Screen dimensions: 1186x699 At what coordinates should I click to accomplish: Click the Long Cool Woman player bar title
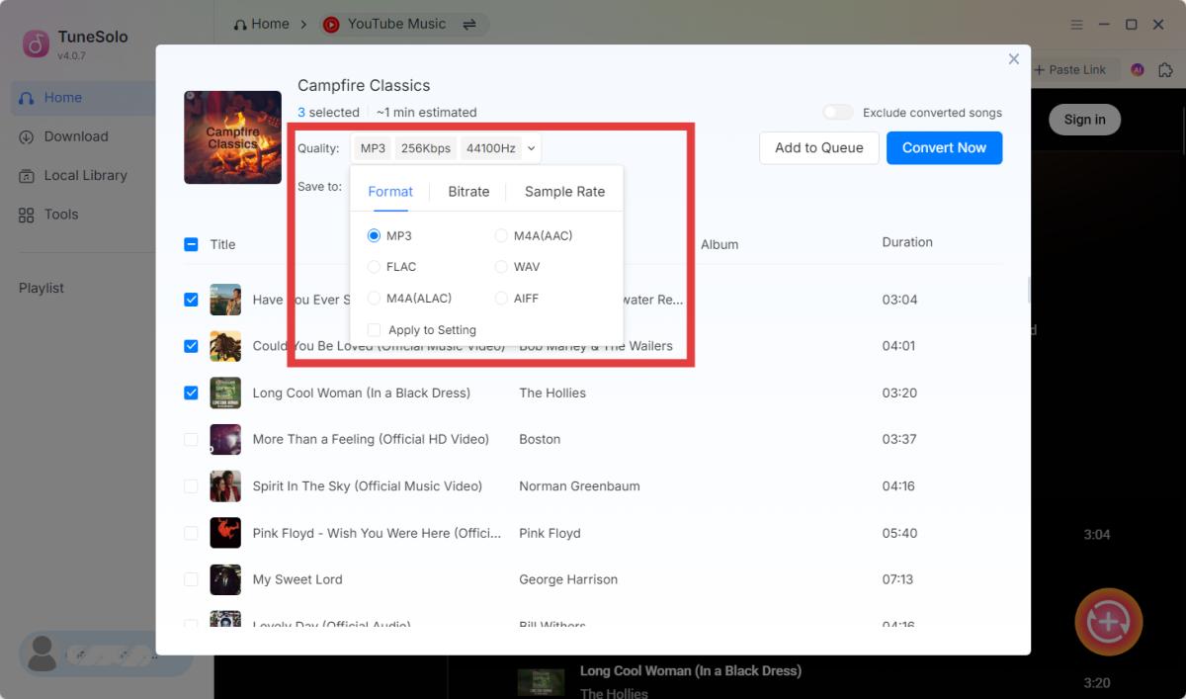[x=691, y=670]
